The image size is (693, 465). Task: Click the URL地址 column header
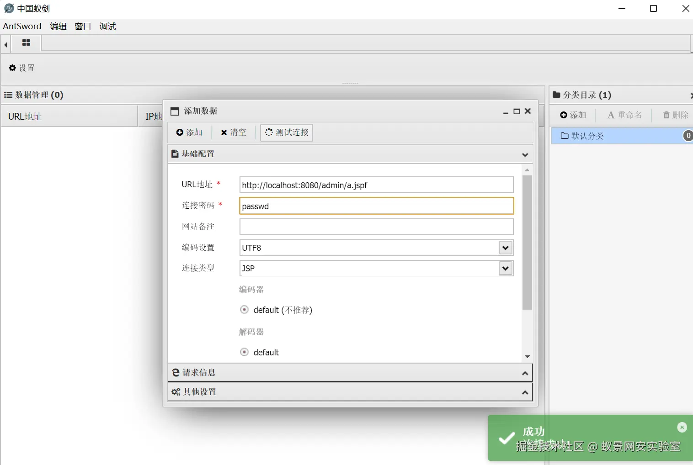69,116
